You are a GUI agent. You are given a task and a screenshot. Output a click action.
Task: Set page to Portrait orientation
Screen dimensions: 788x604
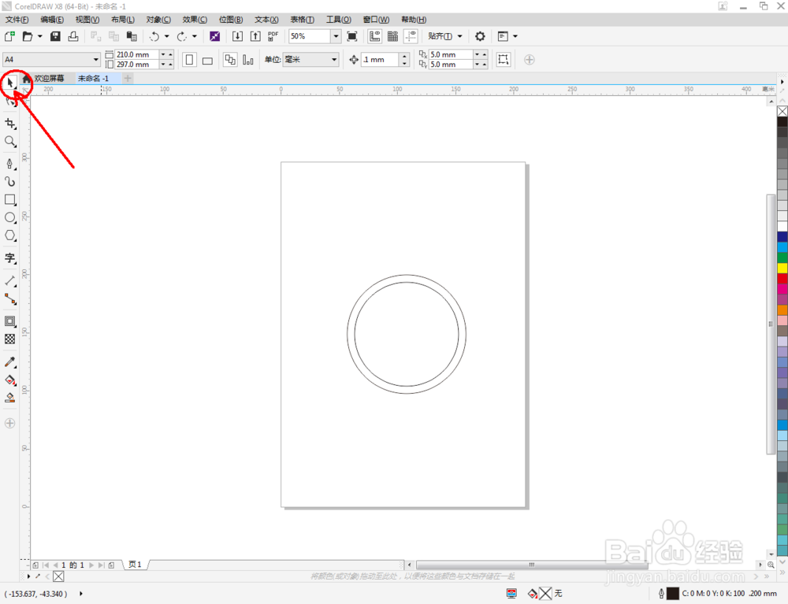(x=189, y=60)
